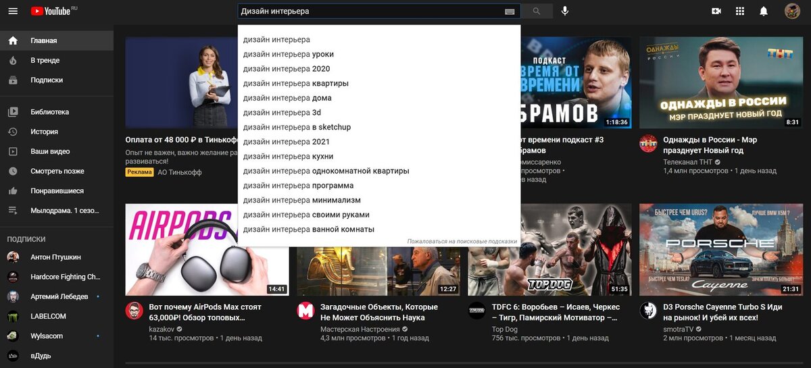Open вДудь subscription channel

[x=57, y=356]
